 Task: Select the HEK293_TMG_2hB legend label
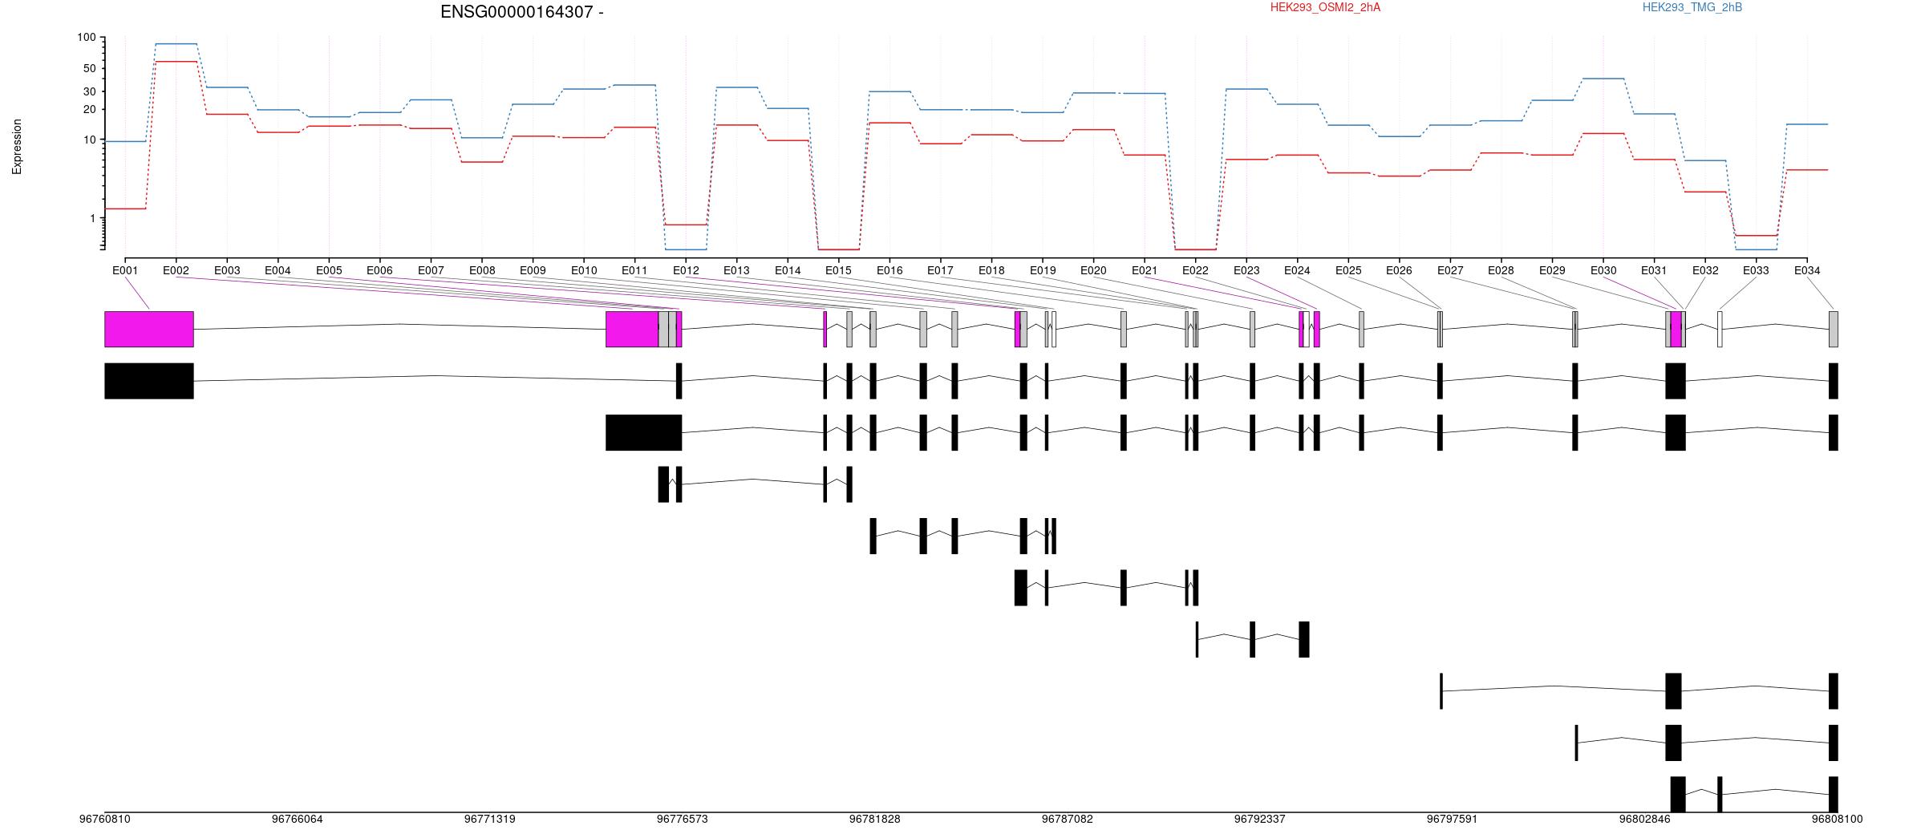tap(1692, 7)
